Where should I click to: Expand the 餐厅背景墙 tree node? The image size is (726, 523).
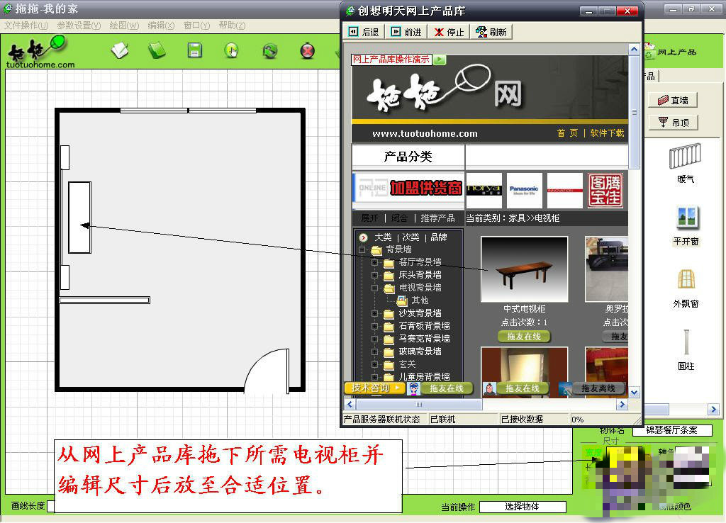click(374, 262)
